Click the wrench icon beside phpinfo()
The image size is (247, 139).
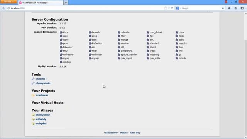coord(33,79)
